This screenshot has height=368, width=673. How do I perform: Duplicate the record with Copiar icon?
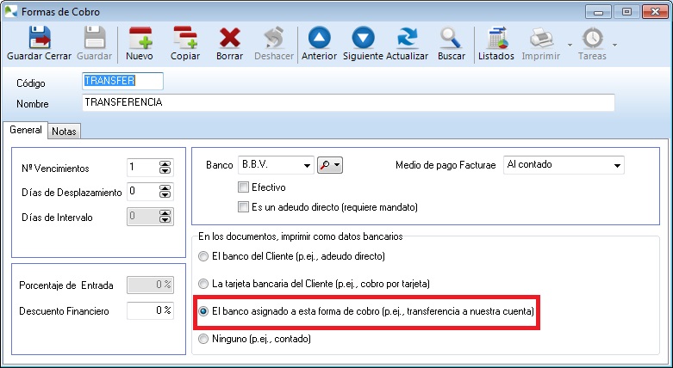point(185,38)
